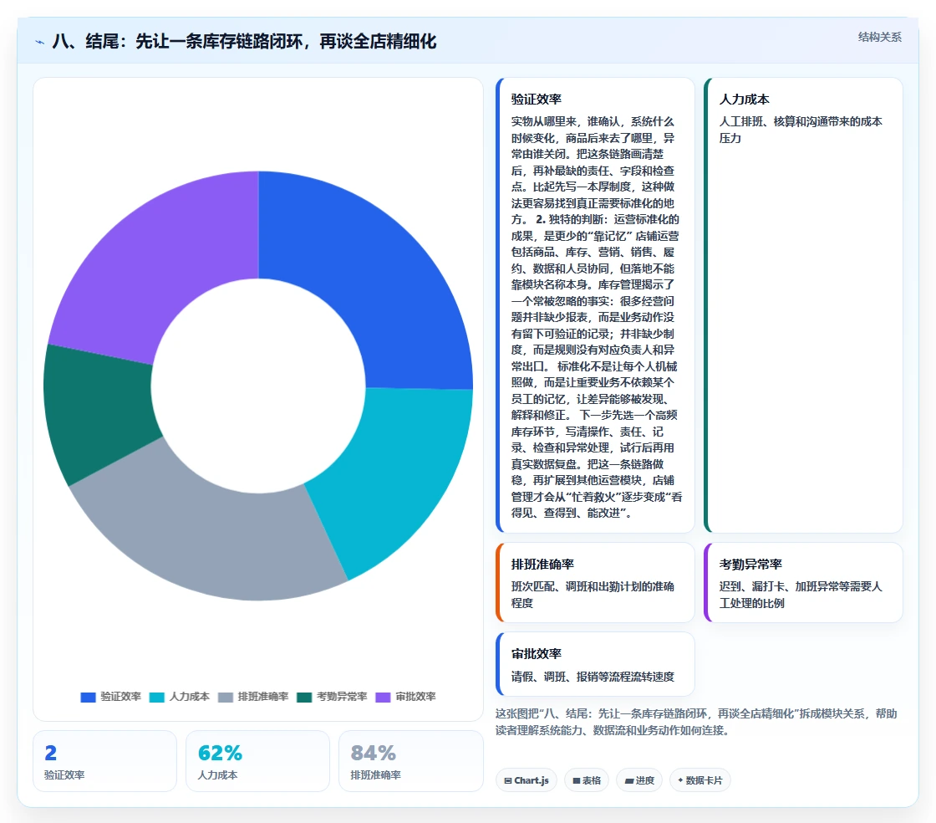Click the Chart.js tag

pyautogui.click(x=526, y=780)
